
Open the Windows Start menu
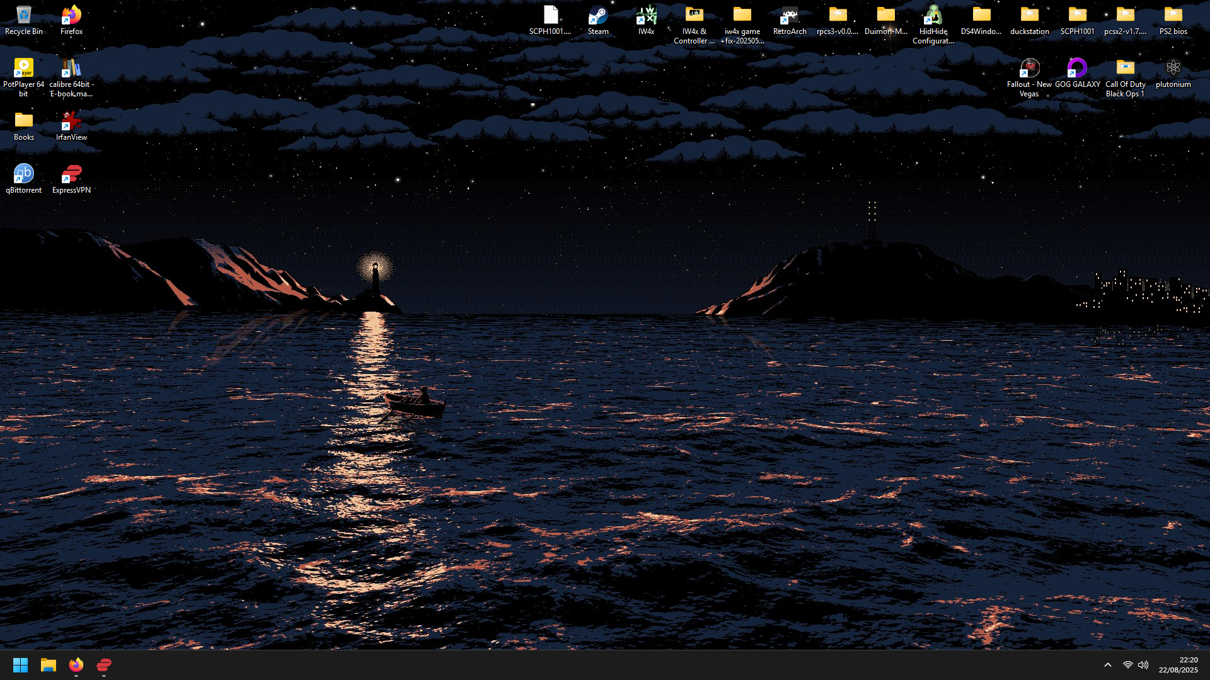click(x=20, y=665)
